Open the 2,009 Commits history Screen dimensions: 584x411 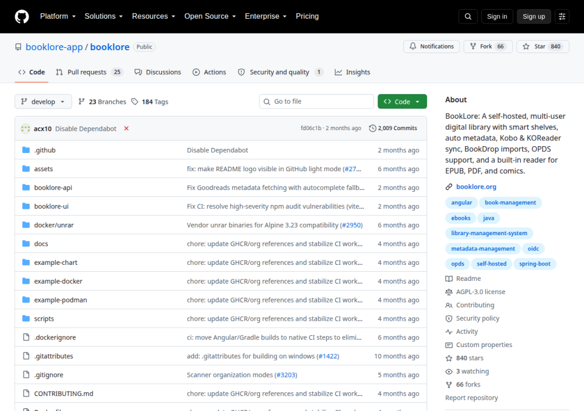(x=393, y=128)
